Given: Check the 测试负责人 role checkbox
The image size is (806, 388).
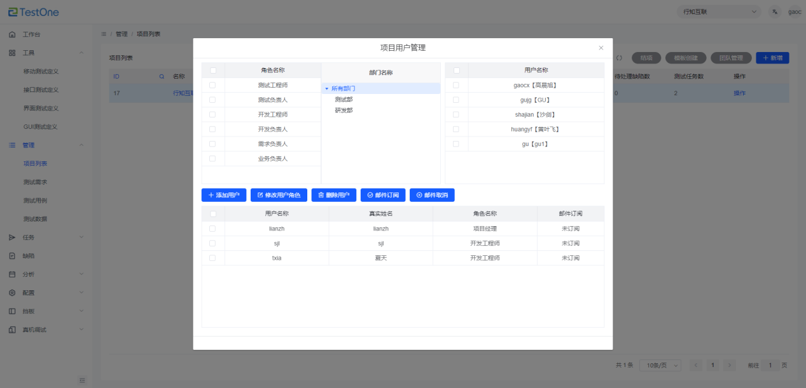Looking at the screenshot, I should click(213, 100).
